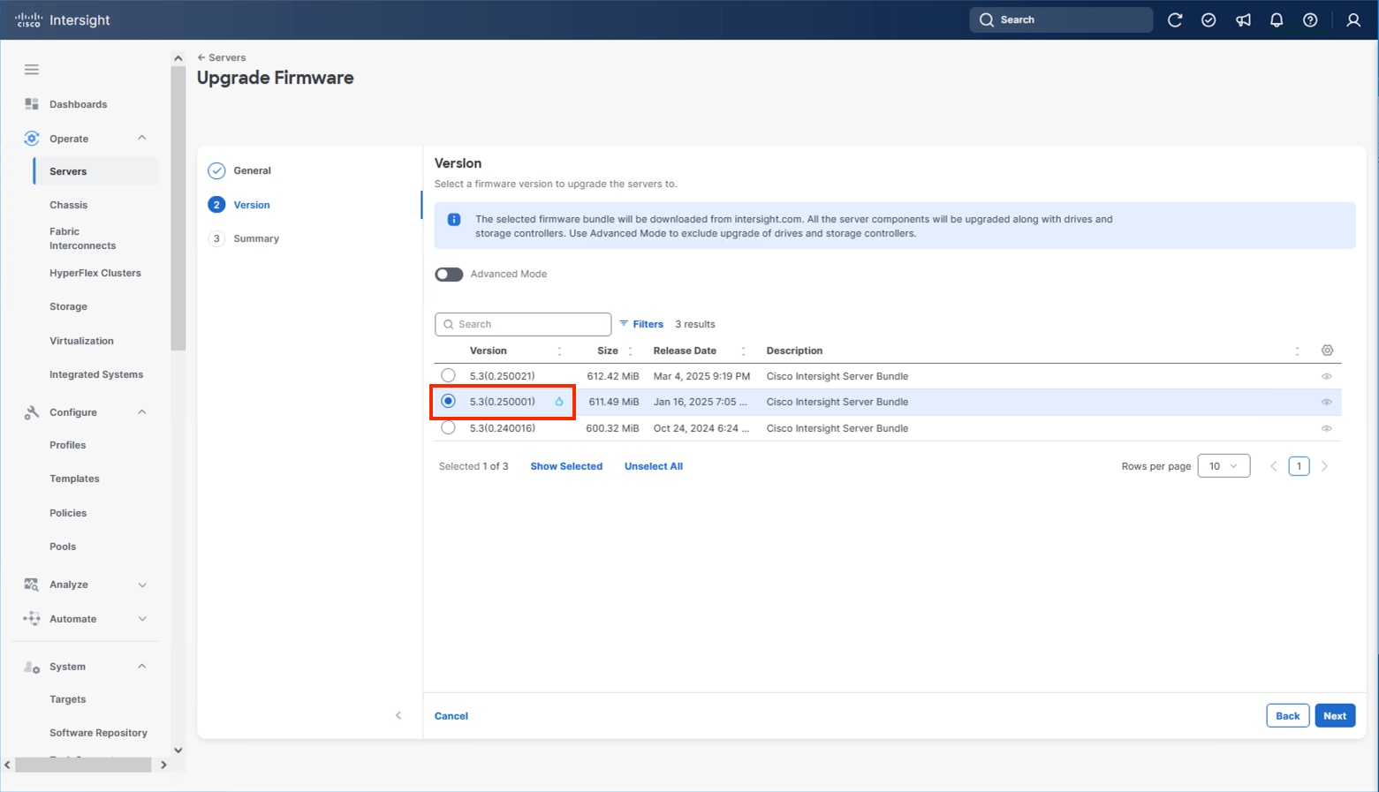Expand the Rows per page dropdown
The image size is (1379, 792).
[1224, 465]
